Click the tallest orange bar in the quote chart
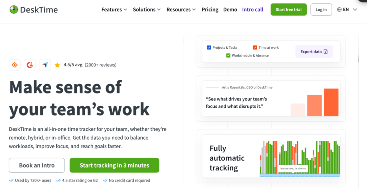 (331, 102)
